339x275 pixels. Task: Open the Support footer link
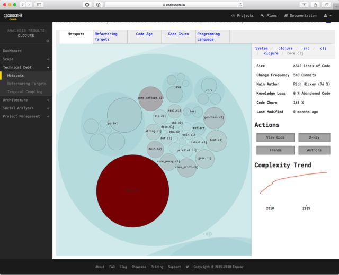(x=174, y=267)
